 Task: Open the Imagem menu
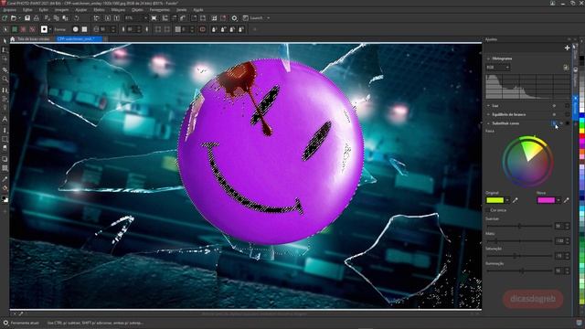[61, 10]
